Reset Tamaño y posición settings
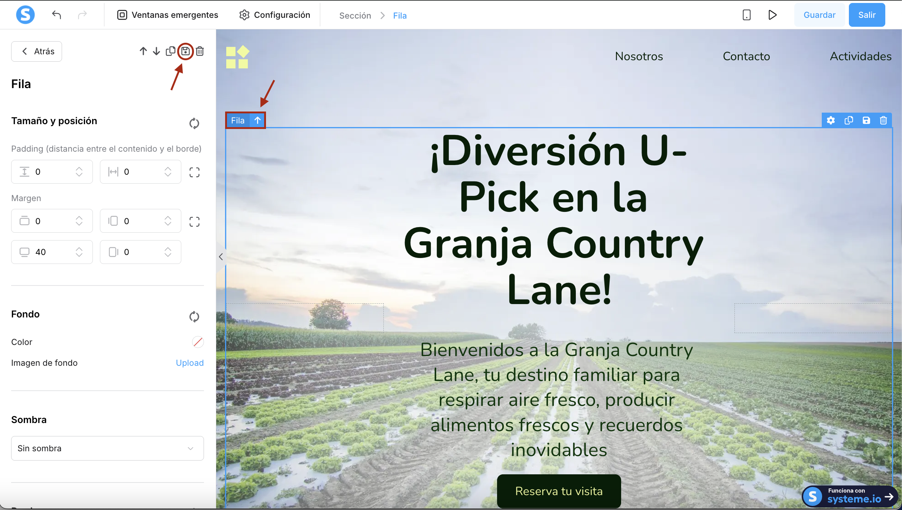 click(194, 123)
